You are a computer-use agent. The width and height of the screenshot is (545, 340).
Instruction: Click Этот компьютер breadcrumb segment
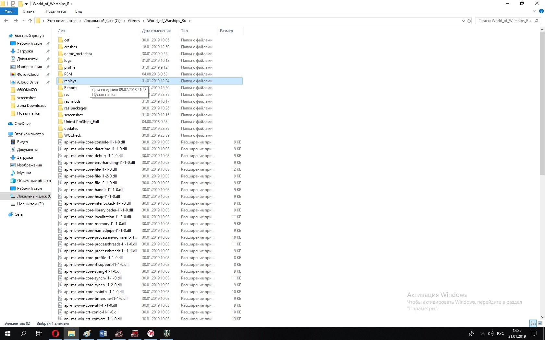(62, 21)
